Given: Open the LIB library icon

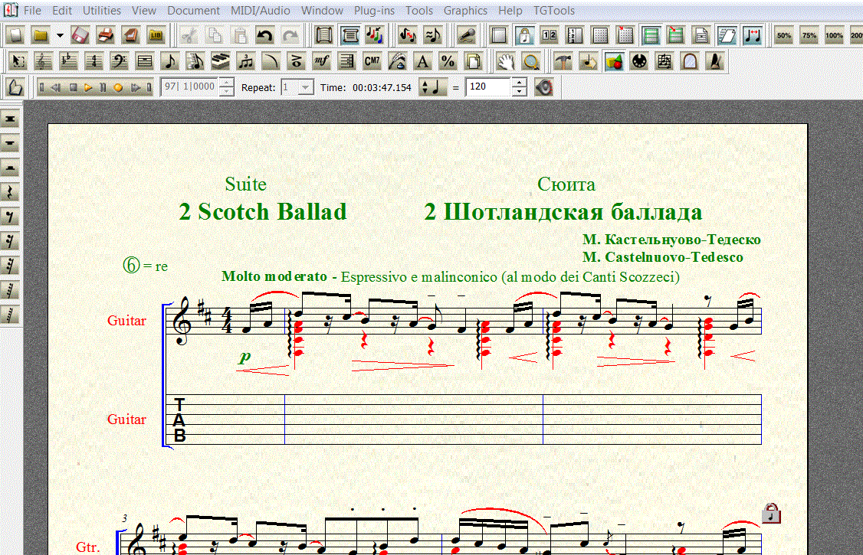Looking at the screenshot, I should point(156,36).
